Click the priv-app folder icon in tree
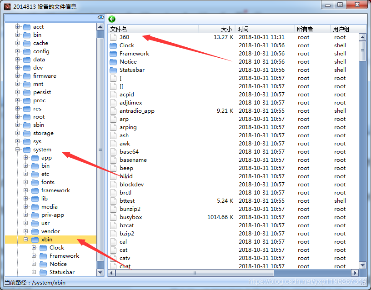Viewport: 371px width, 290px height. (x=35, y=215)
